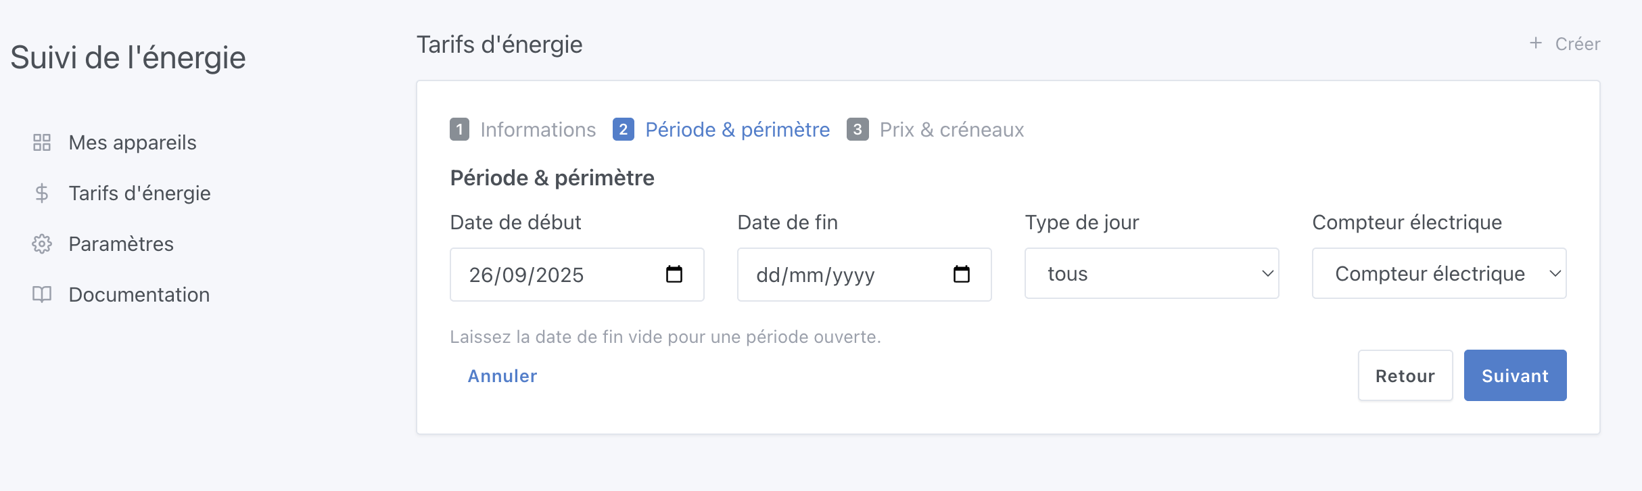
Task: Activate the step 2 badge Période & périmètre
Action: click(624, 129)
